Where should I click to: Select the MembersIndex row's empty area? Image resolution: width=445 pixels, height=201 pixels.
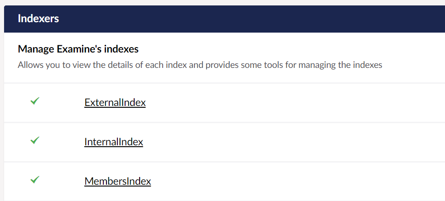pyautogui.click(x=295, y=182)
